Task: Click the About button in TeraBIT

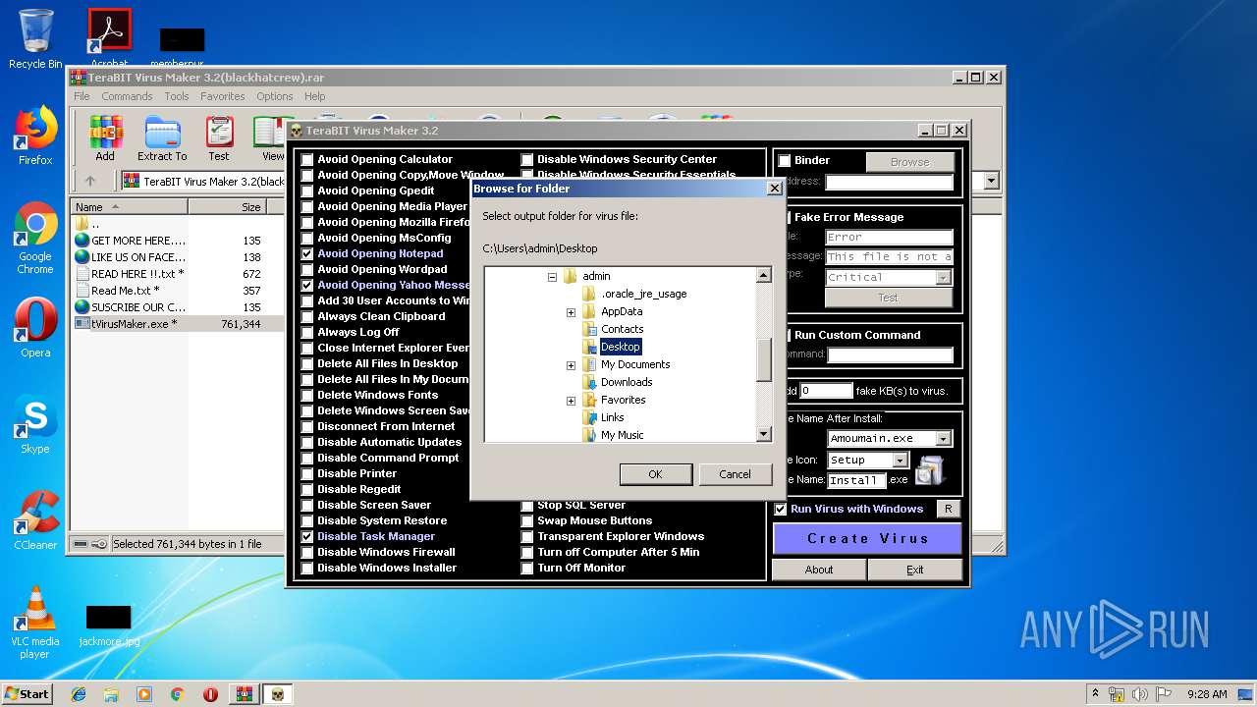Action: tap(819, 570)
